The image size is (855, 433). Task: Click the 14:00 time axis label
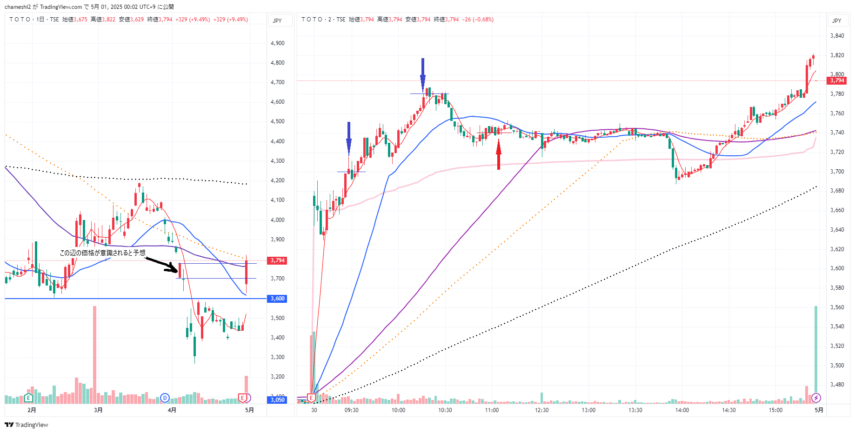(x=682, y=410)
